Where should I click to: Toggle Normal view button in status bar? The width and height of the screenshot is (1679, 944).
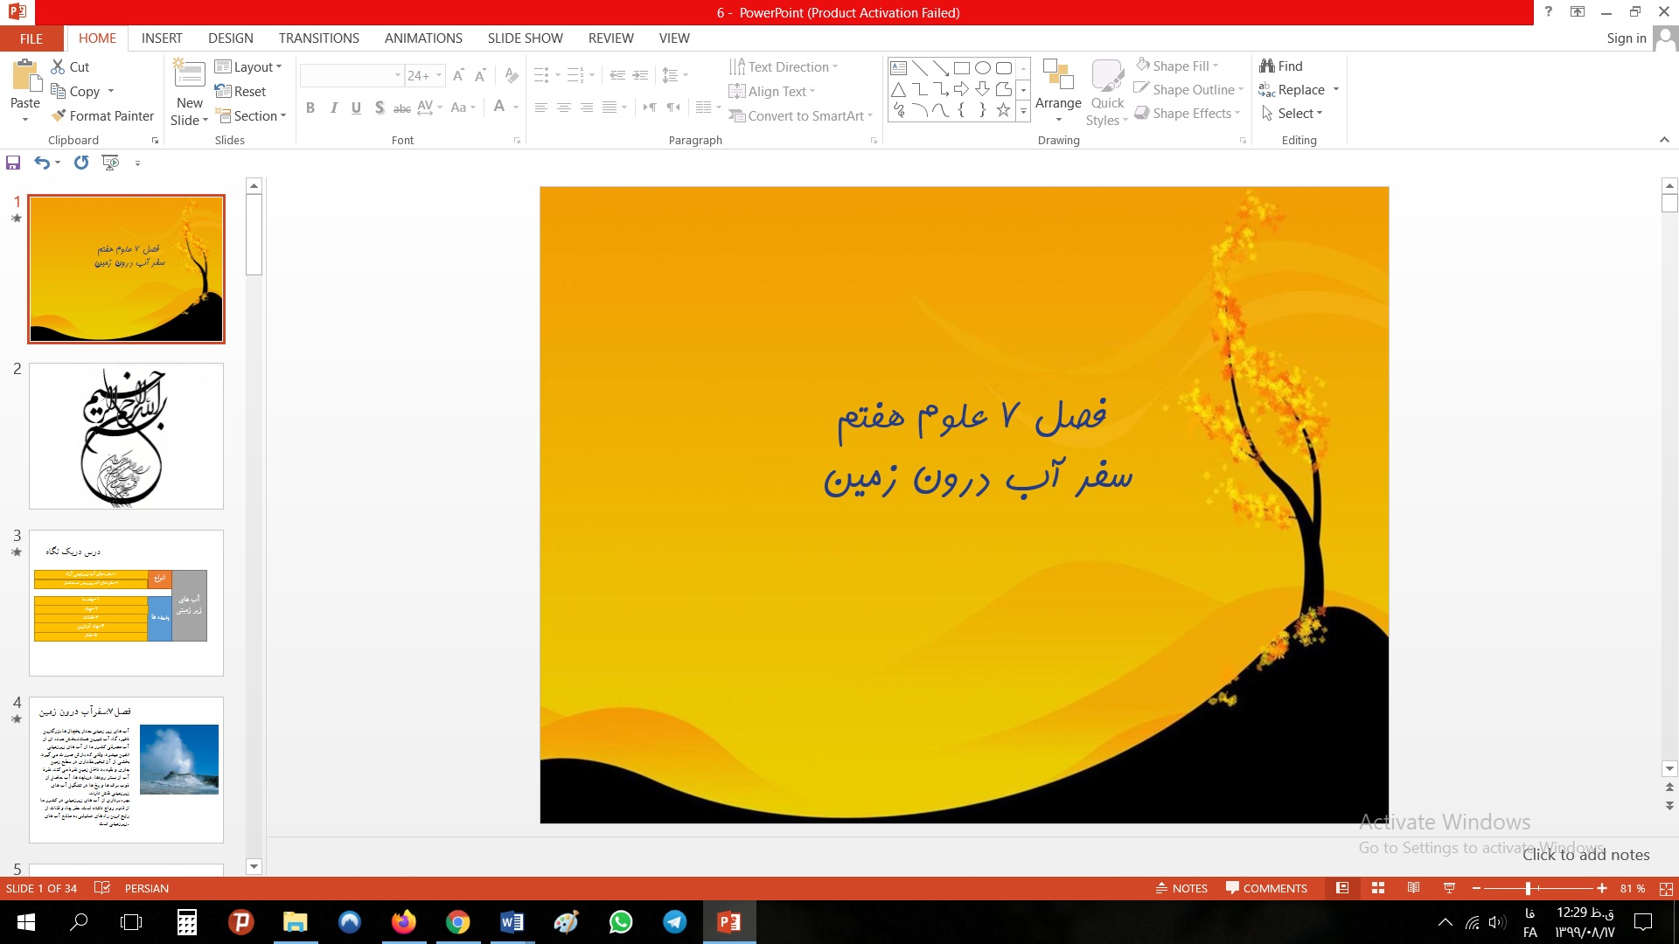point(1342,888)
